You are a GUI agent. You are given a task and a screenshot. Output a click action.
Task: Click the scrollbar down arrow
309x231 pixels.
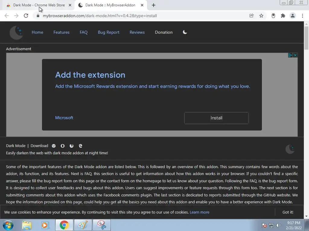tap(306, 216)
